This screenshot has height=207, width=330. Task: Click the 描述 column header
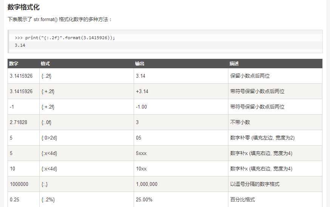click(x=234, y=64)
